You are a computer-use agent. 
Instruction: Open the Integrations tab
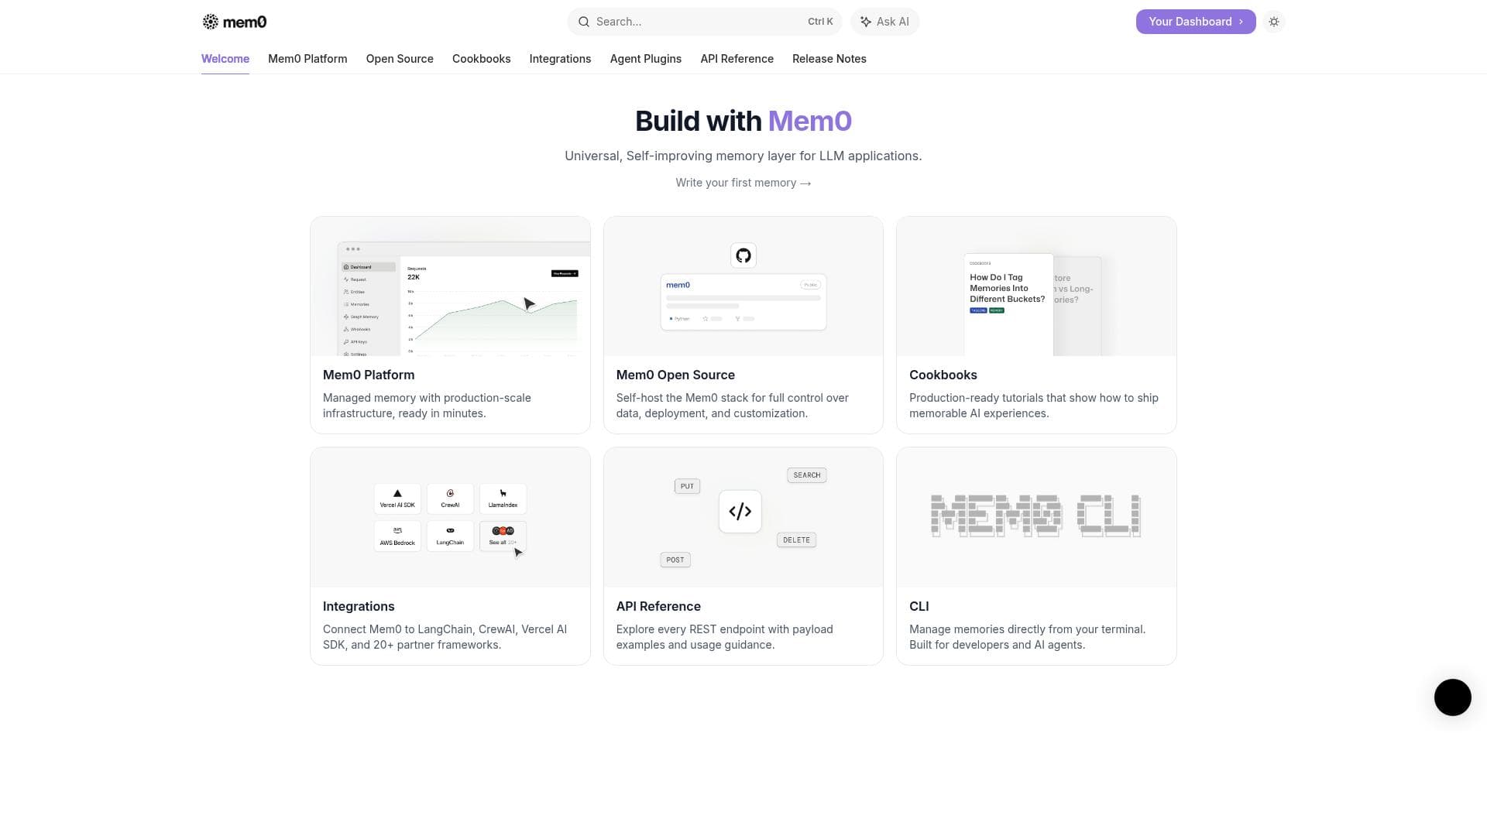coord(560,59)
